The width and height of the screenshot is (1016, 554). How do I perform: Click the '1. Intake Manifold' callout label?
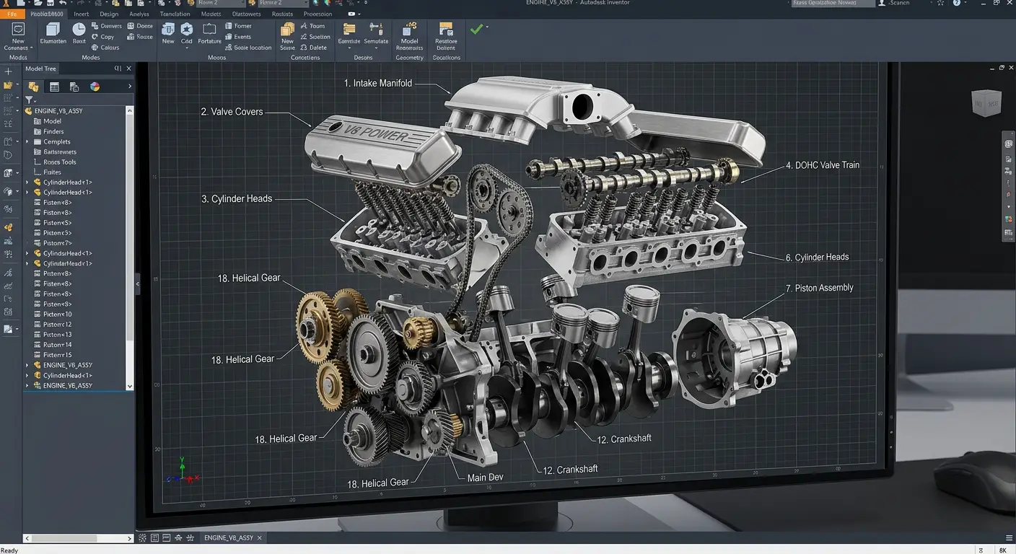click(x=378, y=83)
